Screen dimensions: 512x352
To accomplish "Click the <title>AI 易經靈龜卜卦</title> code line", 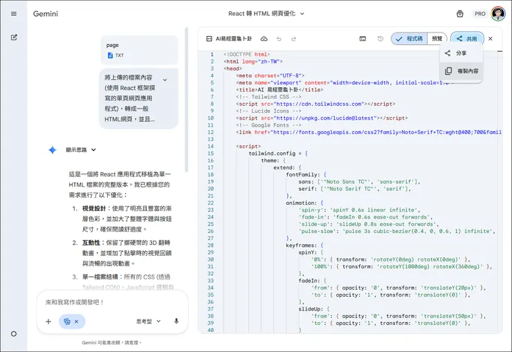I will pyautogui.click(x=280, y=90).
